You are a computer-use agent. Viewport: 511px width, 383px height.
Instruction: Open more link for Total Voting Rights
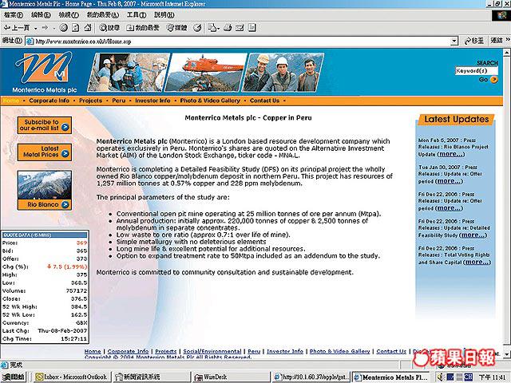[477, 263]
